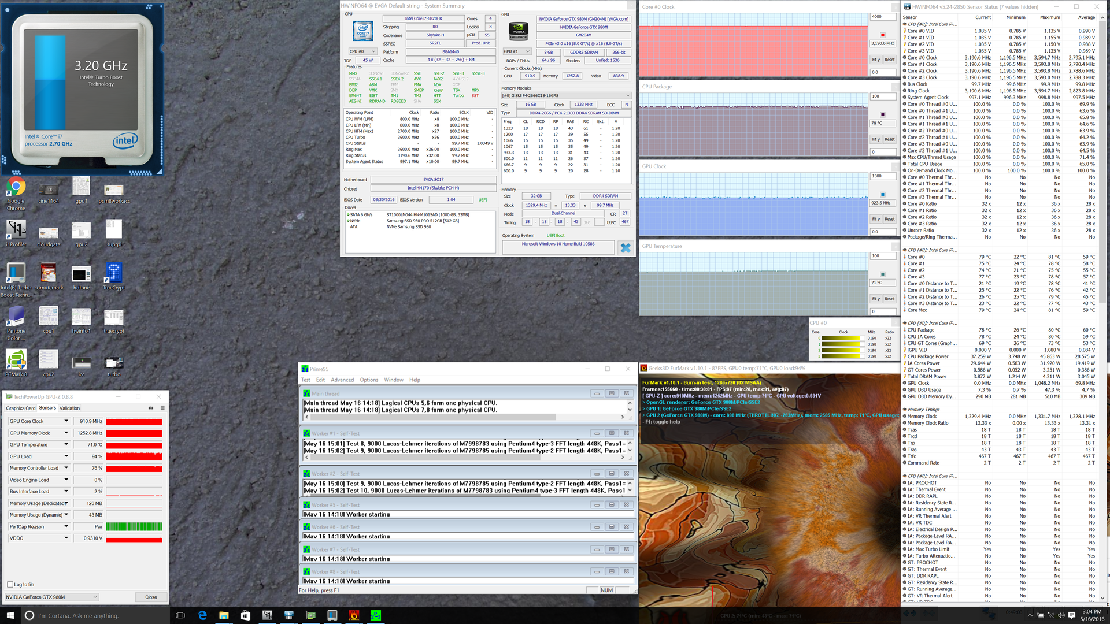Viewport: 1110px width, 624px height.
Task: Restore Prime95 Worker #1 child window
Action: coord(611,433)
